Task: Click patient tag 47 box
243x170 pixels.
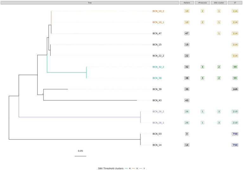Action: click(187, 33)
